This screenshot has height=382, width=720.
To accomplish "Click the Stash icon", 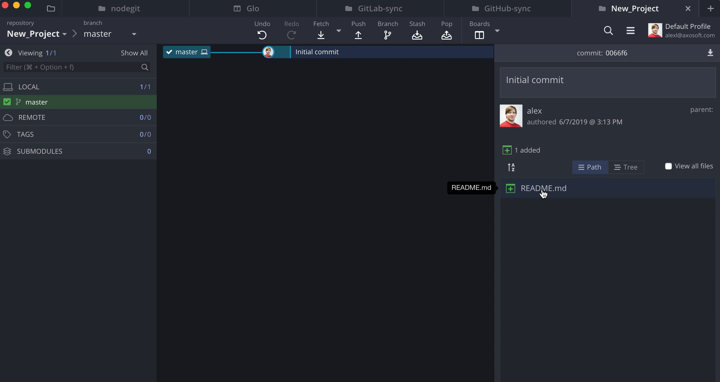I will click(417, 35).
